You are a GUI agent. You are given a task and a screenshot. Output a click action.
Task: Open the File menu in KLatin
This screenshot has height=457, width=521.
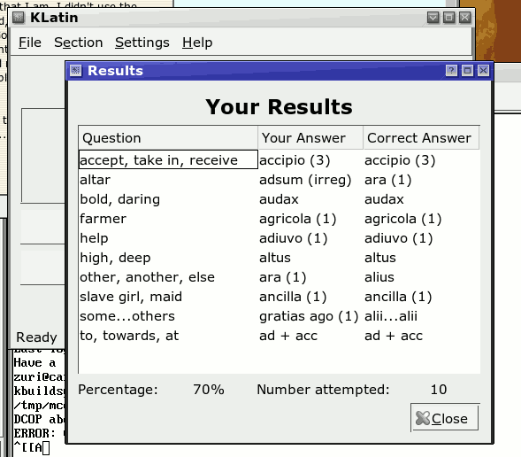tap(29, 43)
